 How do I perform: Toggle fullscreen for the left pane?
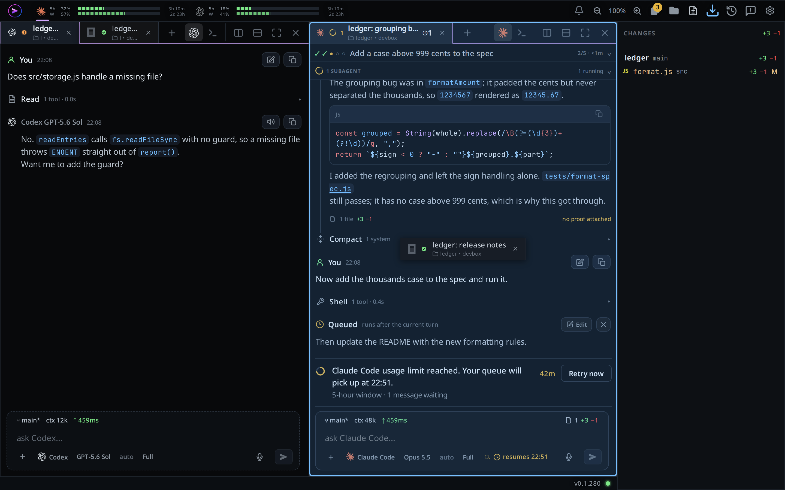(276, 33)
